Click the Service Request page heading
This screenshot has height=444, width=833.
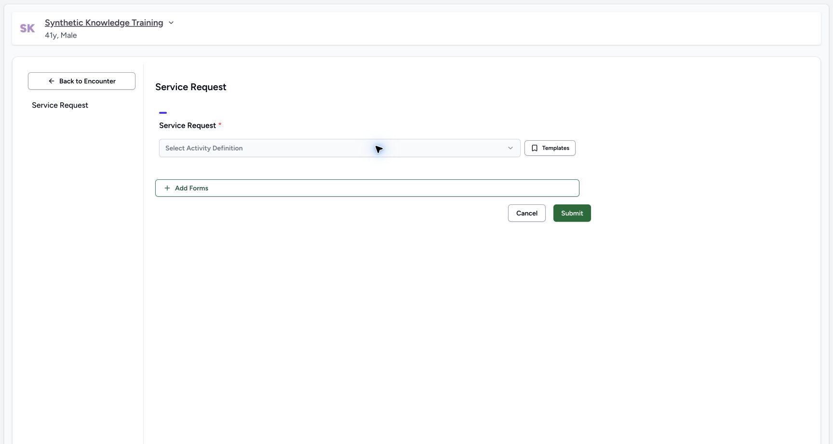[190, 87]
